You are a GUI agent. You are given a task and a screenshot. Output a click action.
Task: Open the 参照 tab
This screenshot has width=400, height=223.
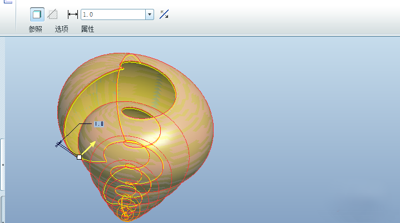(x=36, y=29)
